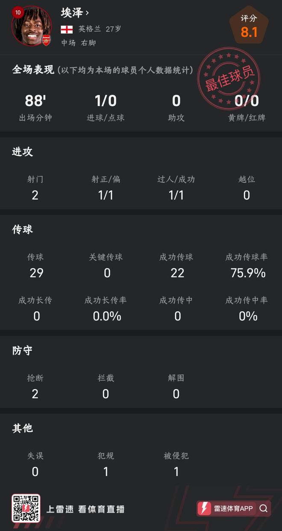Open the 雷速体育APP button

[x=233, y=508]
